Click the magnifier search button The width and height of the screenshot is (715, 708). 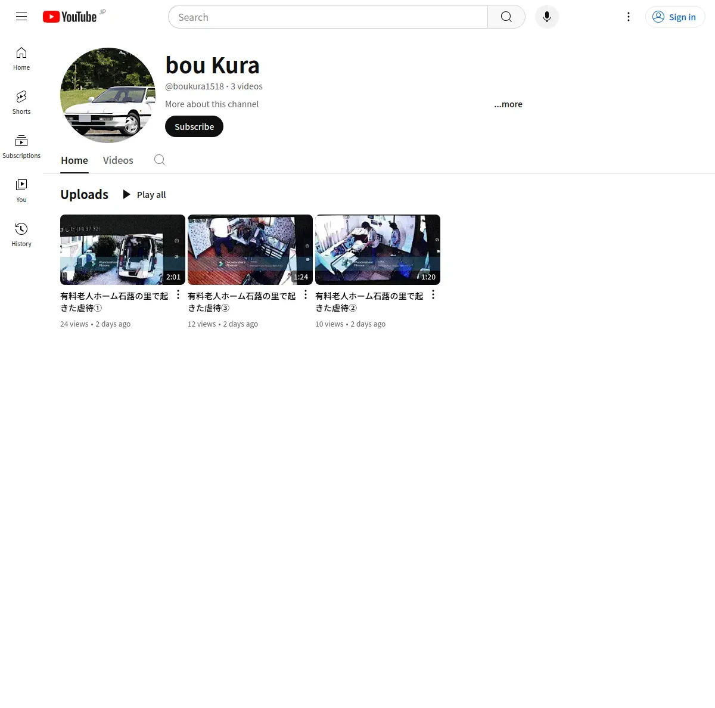506,17
